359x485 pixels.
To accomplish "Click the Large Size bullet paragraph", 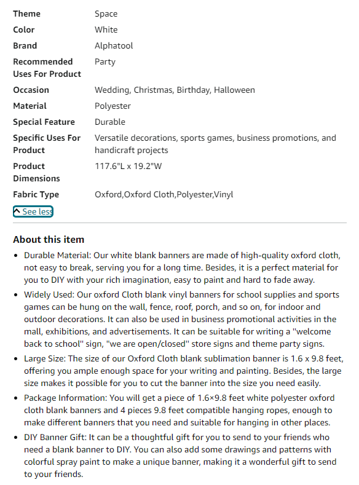I will click(x=184, y=371).
